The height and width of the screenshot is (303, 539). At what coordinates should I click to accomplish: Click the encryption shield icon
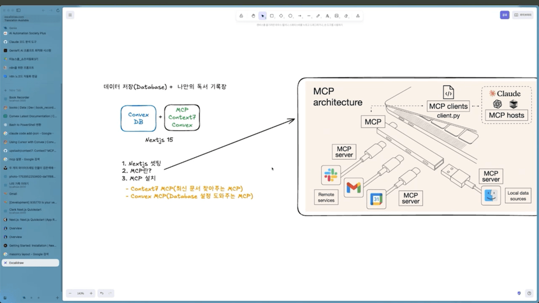(x=519, y=293)
